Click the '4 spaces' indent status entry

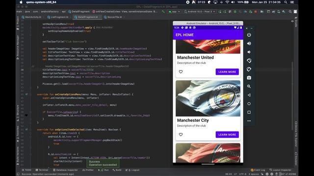point(254,174)
